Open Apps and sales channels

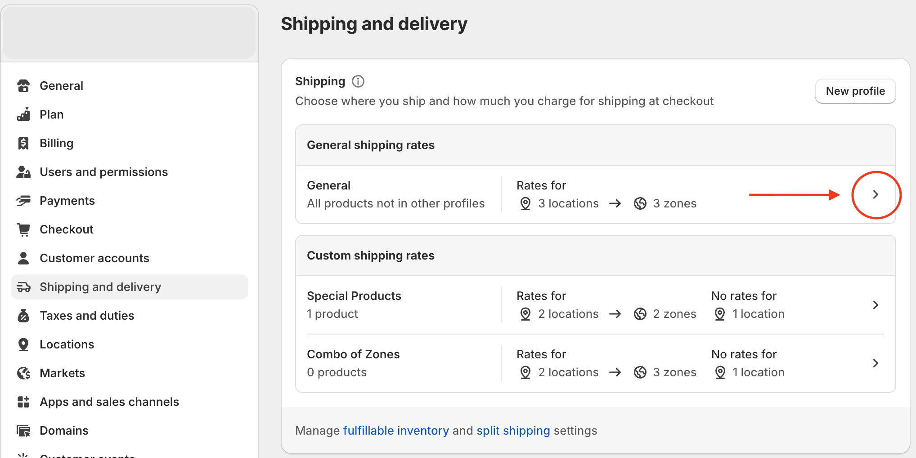pyautogui.click(x=109, y=402)
